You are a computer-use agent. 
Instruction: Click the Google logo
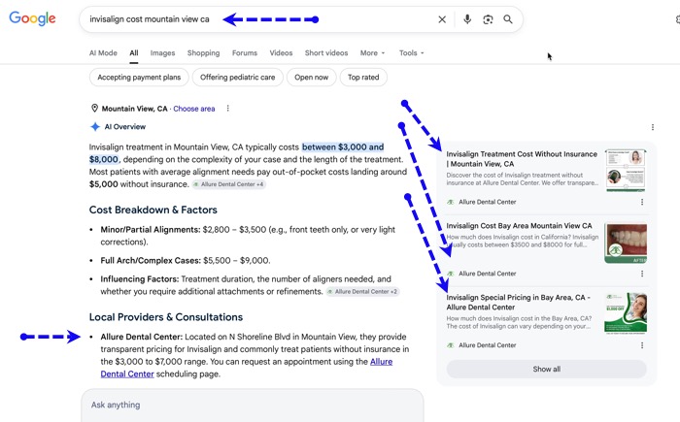(32, 18)
